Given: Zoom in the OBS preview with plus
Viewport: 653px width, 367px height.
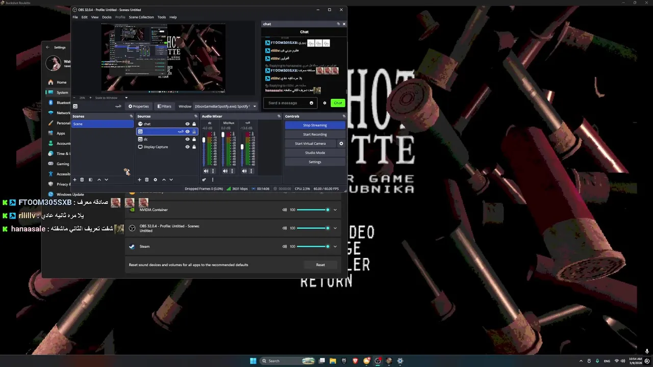Looking at the screenshot, I should [90, 98].
